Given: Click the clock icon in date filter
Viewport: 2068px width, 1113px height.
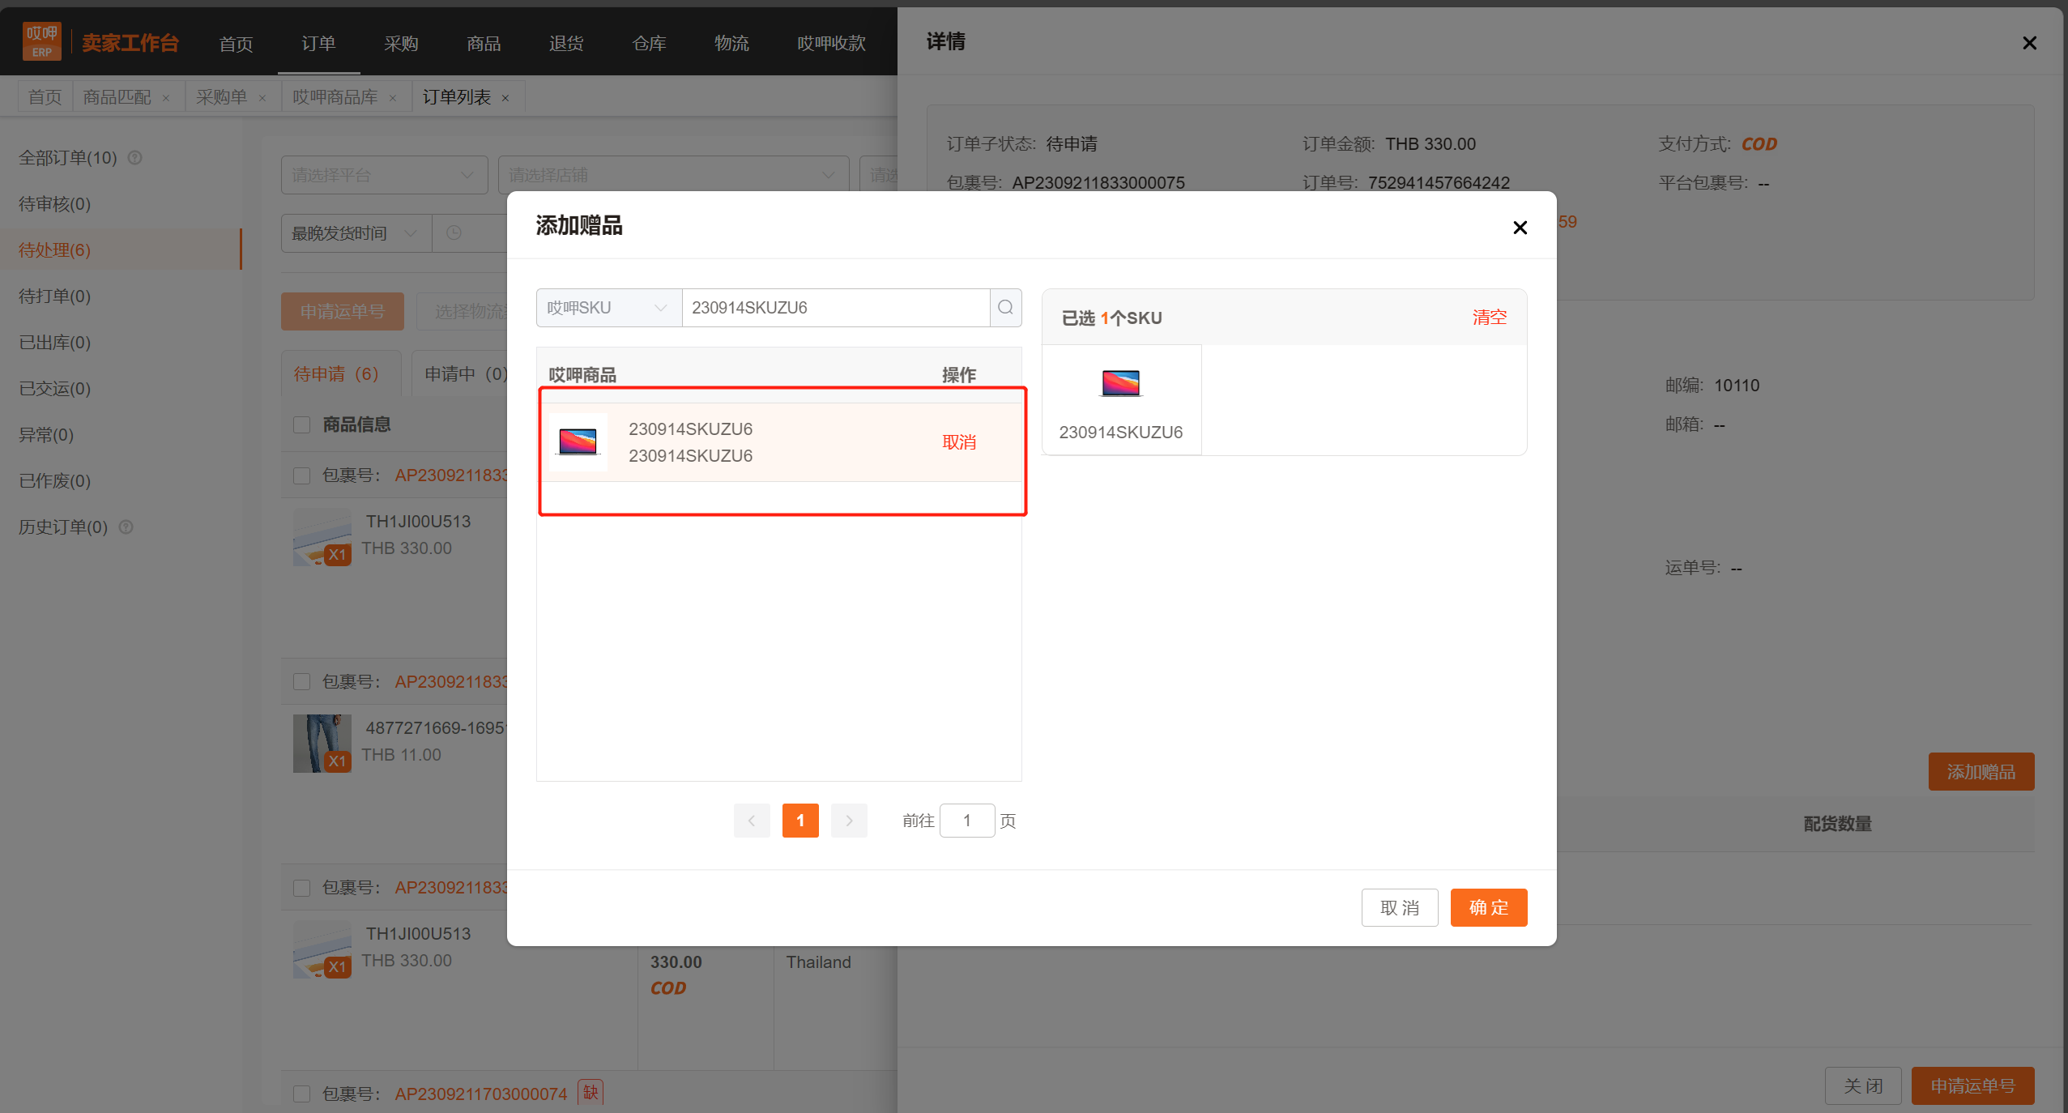Looking at the screenshot, I should coord(454,233).
